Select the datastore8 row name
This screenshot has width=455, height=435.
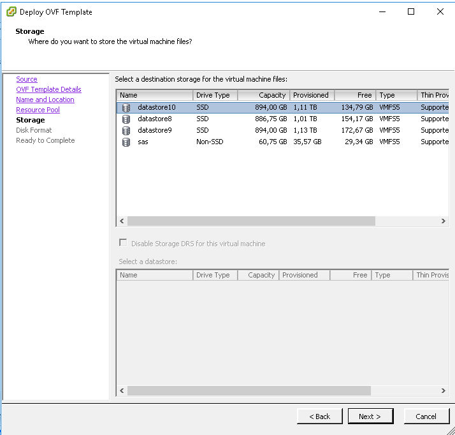click(x=155, y=119)
